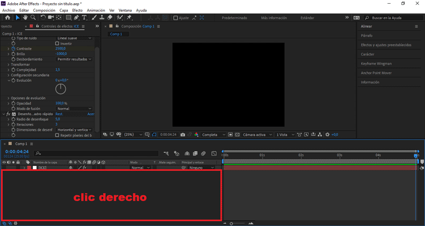Expand the Transformar property group
Screen dimensions: 425x226
coord(8,65)
